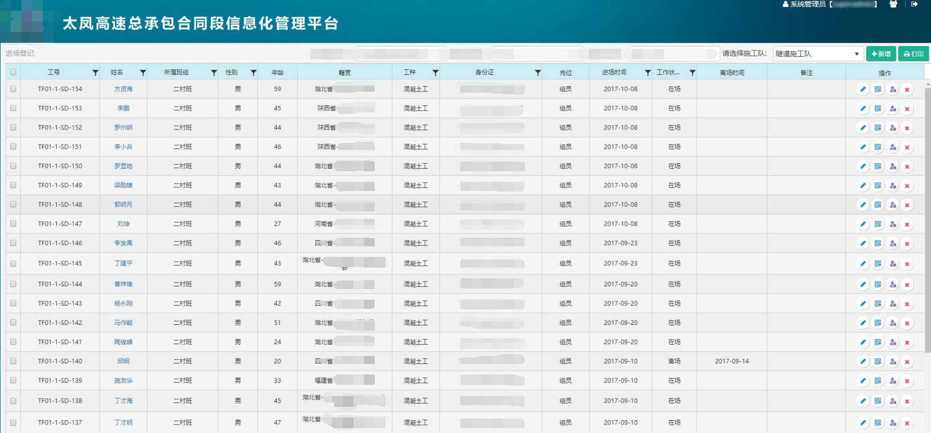Delete row TF01-1-SD-146 with red X
The image size is (931, 433).
pyautogui.click(x=907, y=244)
